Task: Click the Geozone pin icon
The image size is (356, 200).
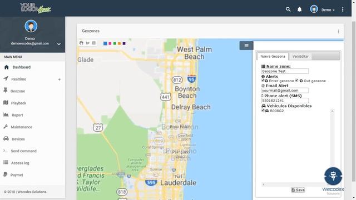Action: click(6, 91)
